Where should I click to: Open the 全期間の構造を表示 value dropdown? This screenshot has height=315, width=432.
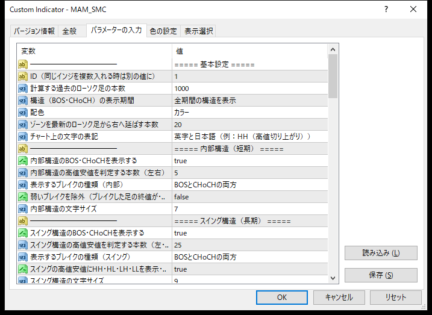(250, 101)
